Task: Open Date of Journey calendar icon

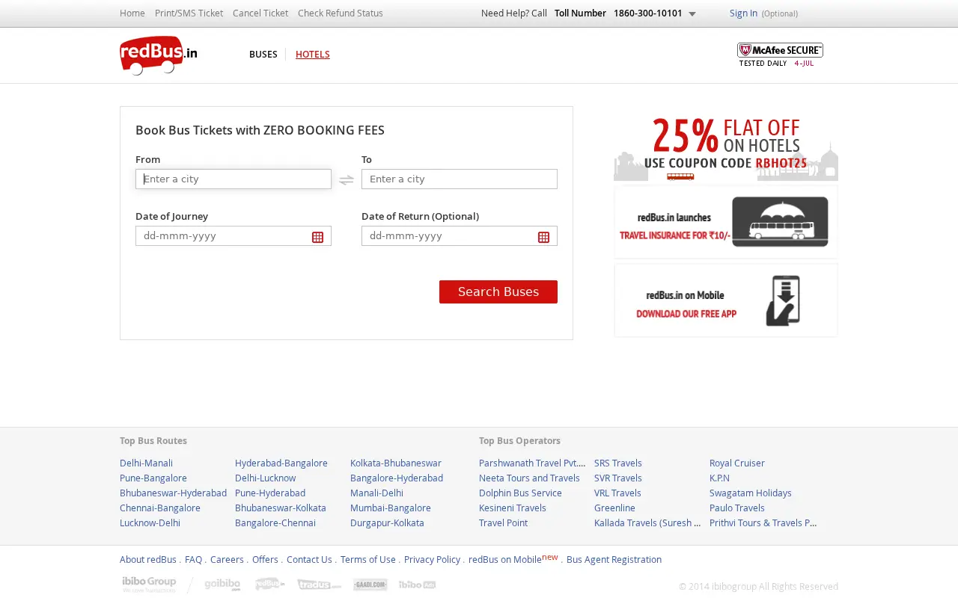Action: [317, 237]
